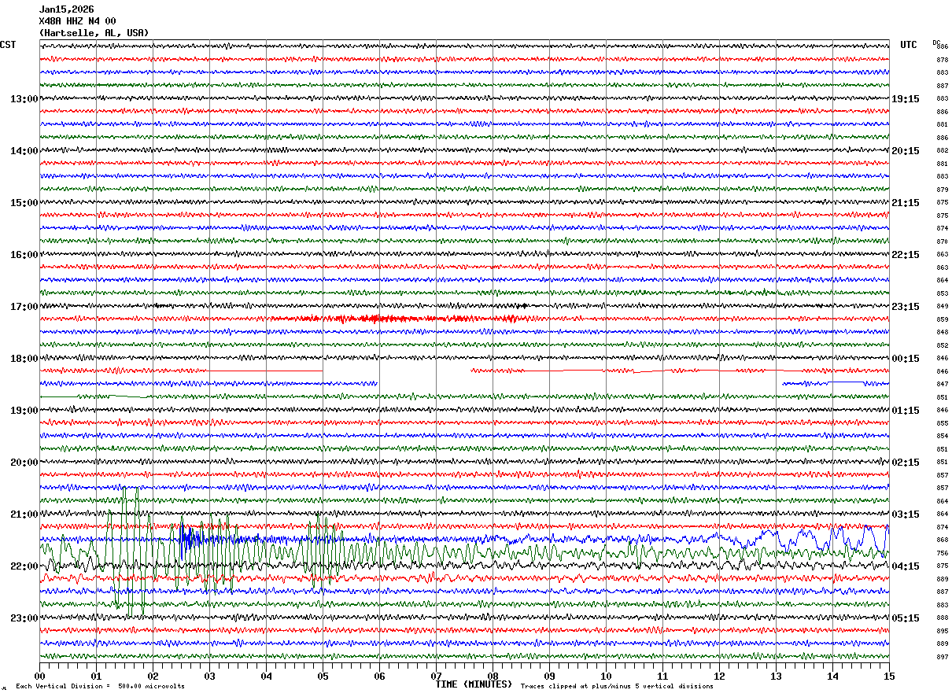Click the Hartselle, AL, USA location text
Viewport: 952px width, 697px height.
[x=94, y=33]
